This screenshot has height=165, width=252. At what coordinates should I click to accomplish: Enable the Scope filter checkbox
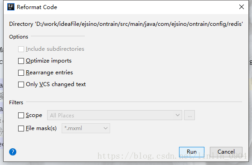click(21, 115)
